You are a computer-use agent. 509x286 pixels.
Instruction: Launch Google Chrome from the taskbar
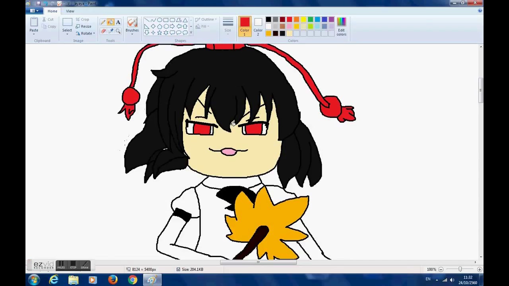[x=132, y=280]
